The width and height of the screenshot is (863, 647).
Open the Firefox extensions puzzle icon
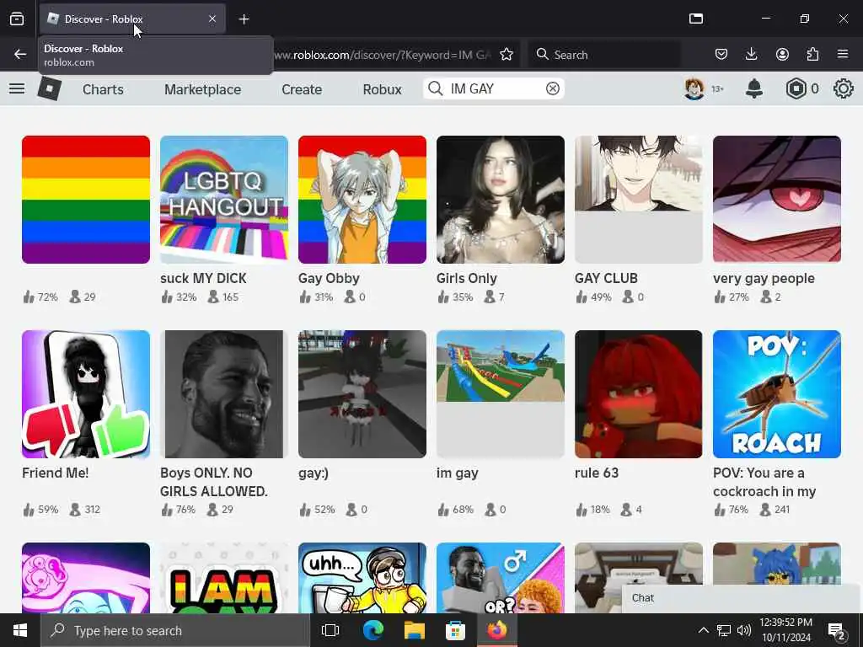[812, 55]
